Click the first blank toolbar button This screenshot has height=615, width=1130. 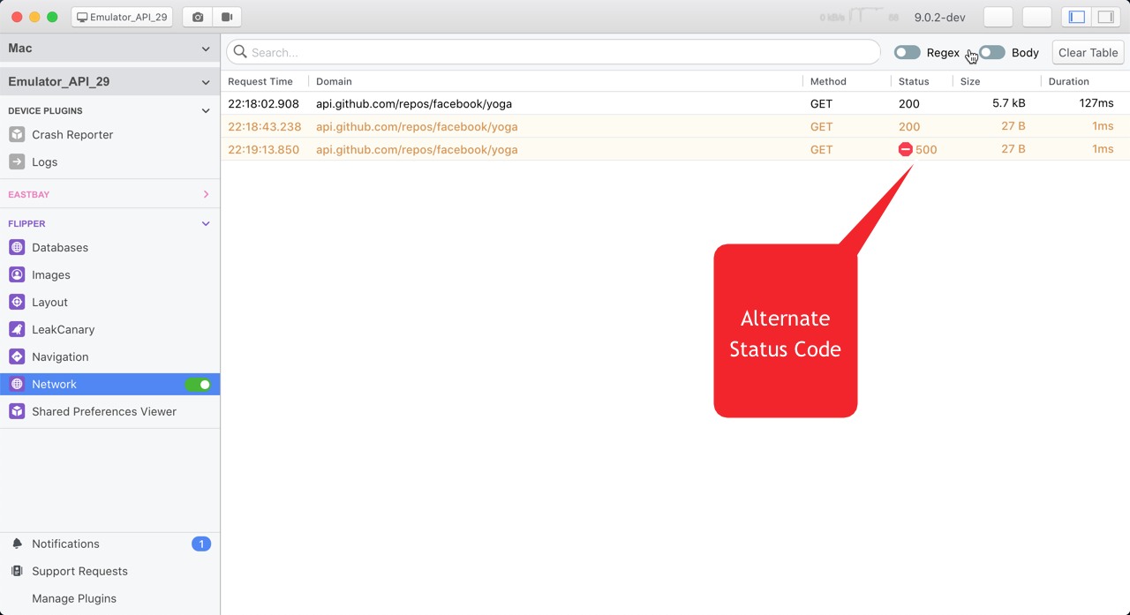998,17
